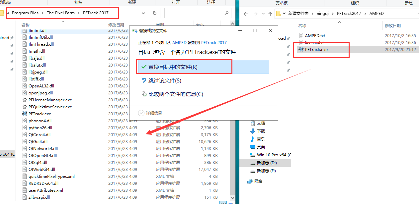Click the QtWebKit4.dll file name
Screen dimensions: 419x204
click(x=42, y=170)
